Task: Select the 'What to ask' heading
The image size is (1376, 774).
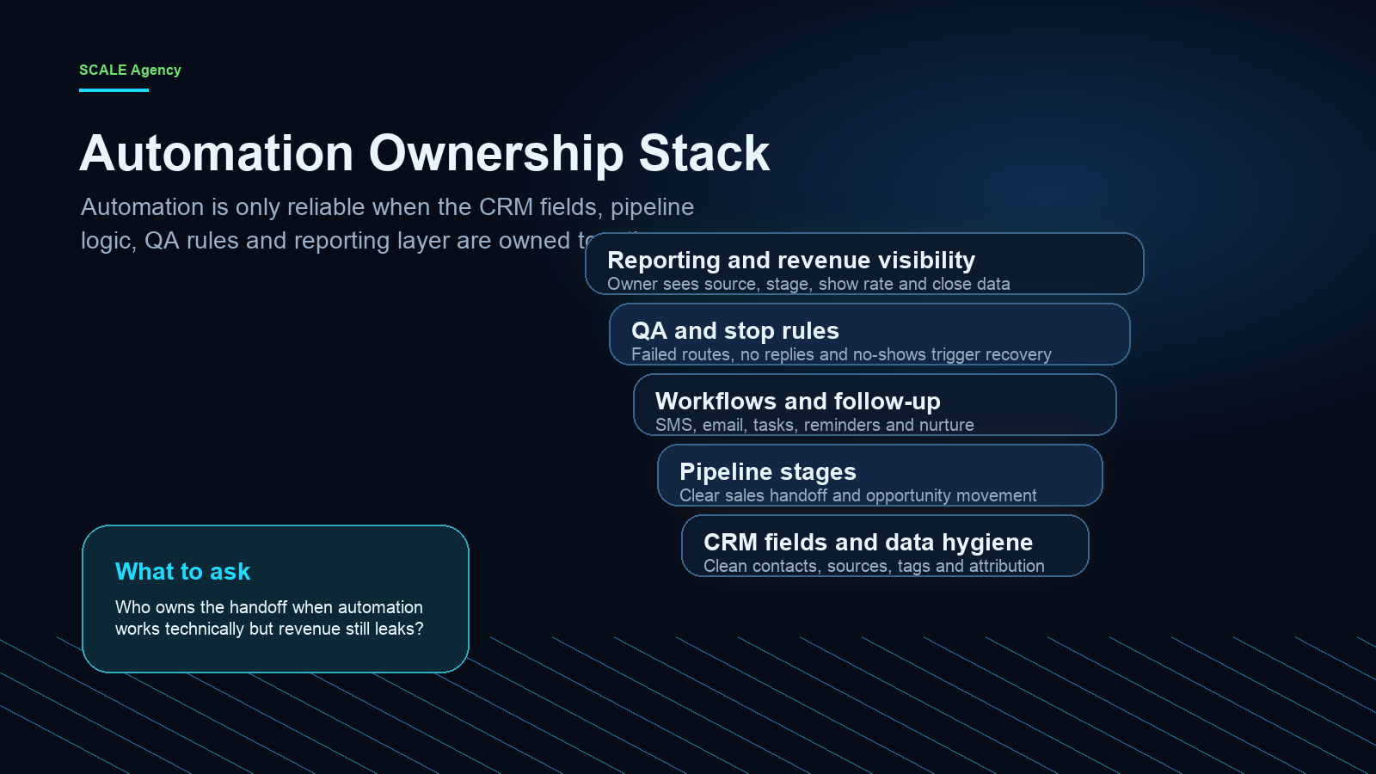Action: 182,571
